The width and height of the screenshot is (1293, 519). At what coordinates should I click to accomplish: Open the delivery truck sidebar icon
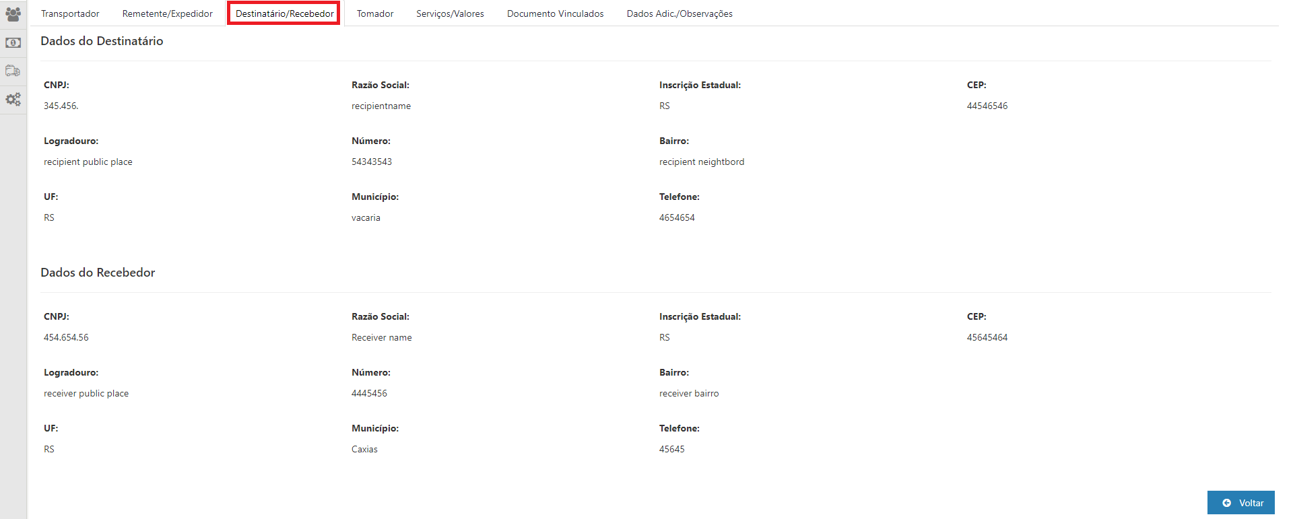coord(13,71)
